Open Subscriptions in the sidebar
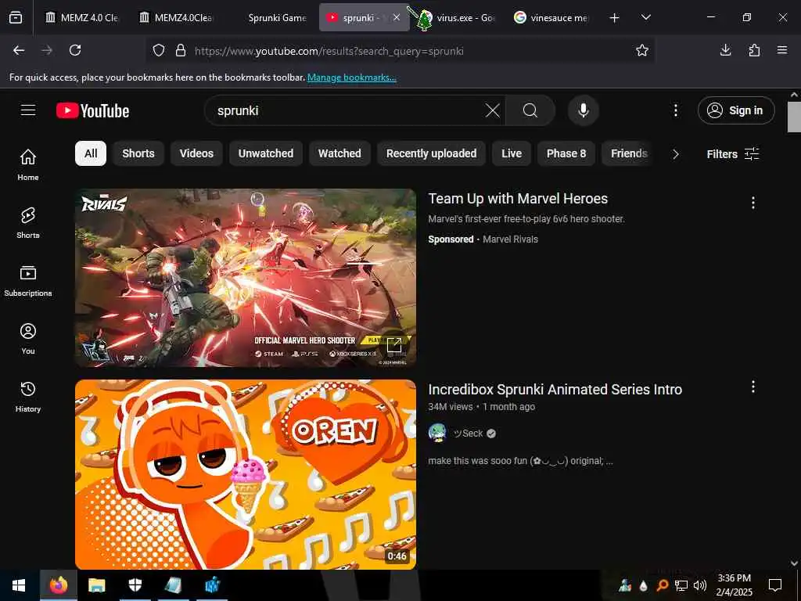Screen dimensions: 801x601 pyautogui.click(x=28, y=281)
